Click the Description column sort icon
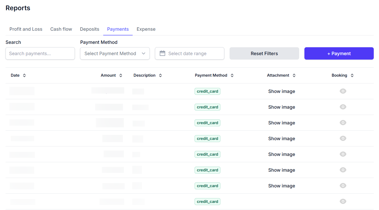This screenshot has width=379, height=210. (x=160, y=75)
